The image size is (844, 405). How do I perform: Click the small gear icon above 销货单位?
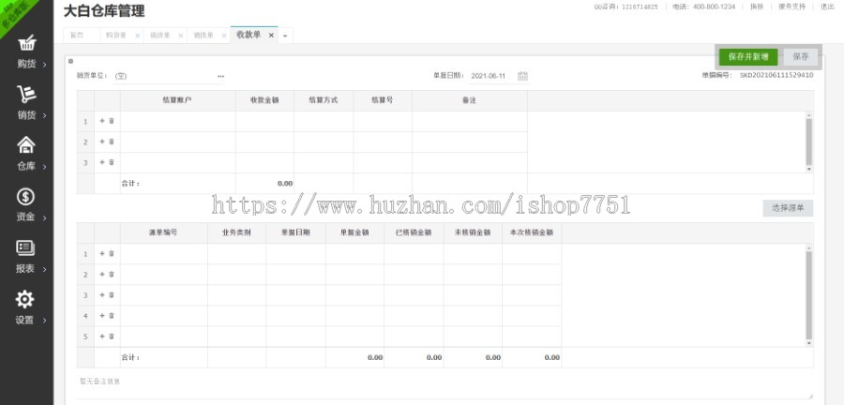pos(71,61)
